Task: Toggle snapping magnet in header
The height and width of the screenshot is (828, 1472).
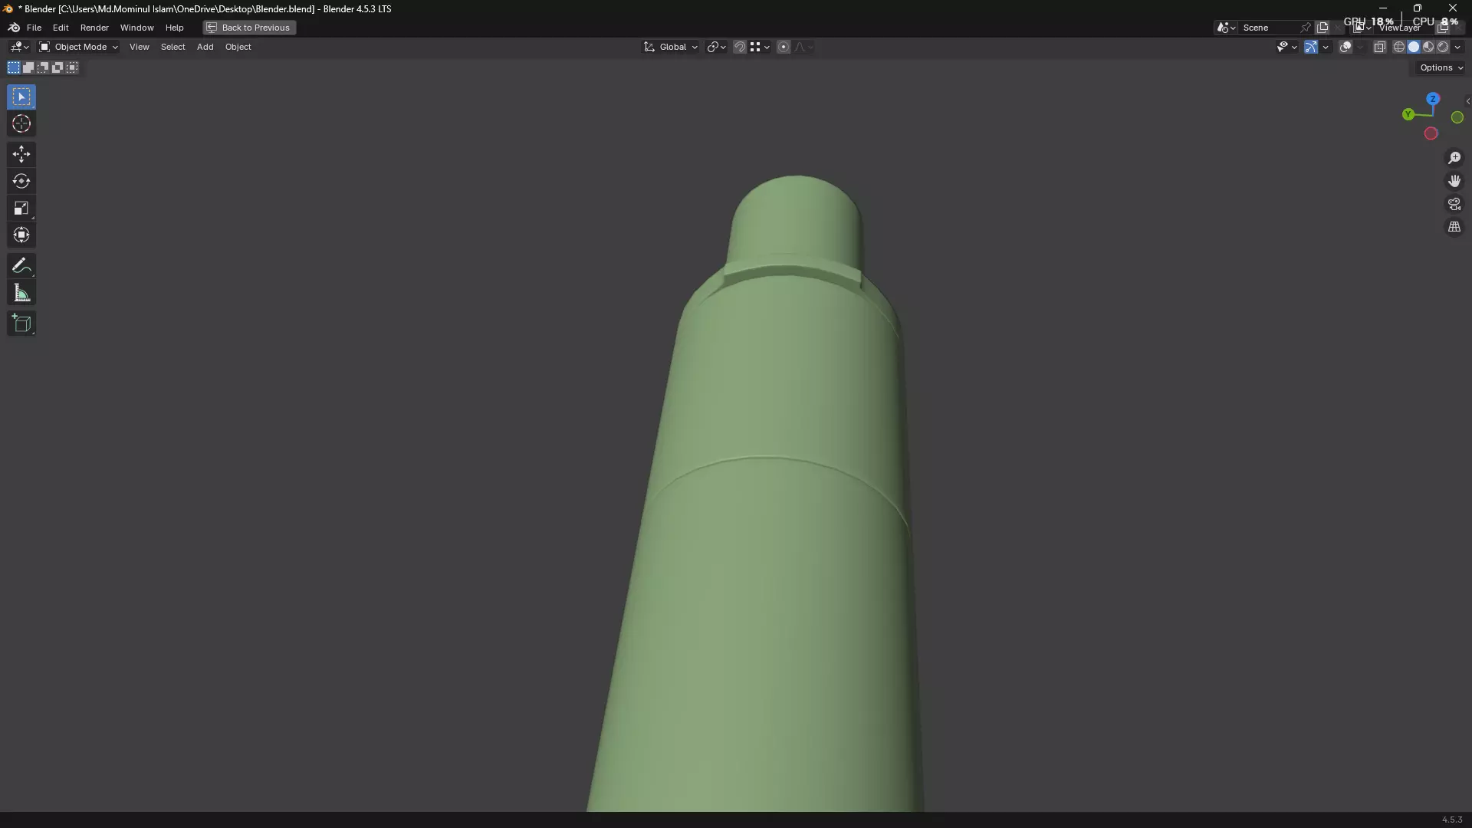Action: 739,47
